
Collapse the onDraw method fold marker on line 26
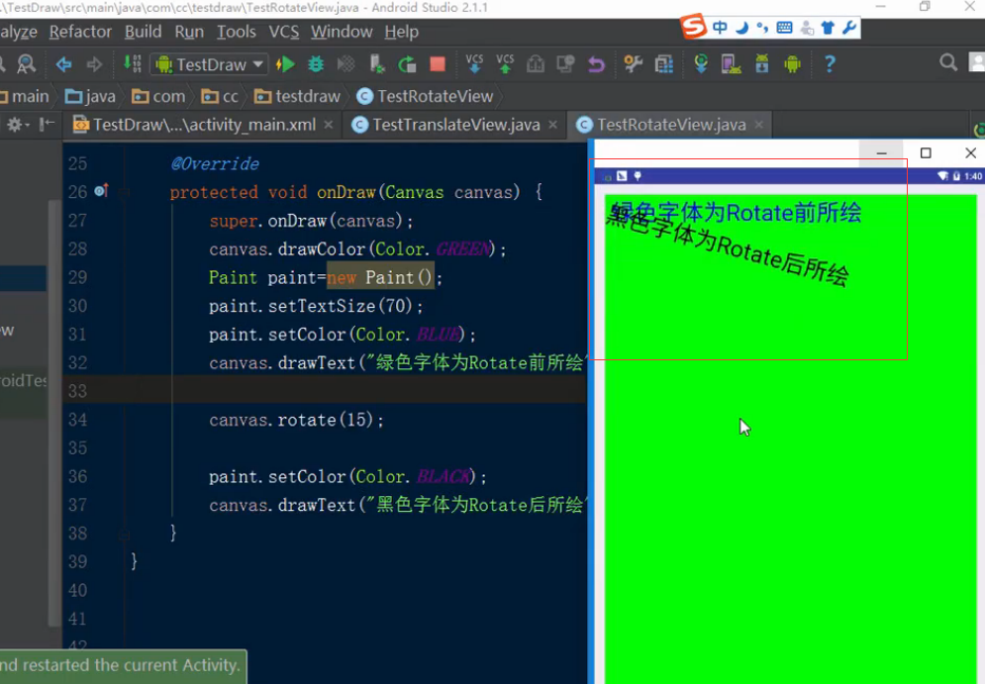(x=124, y=192)
